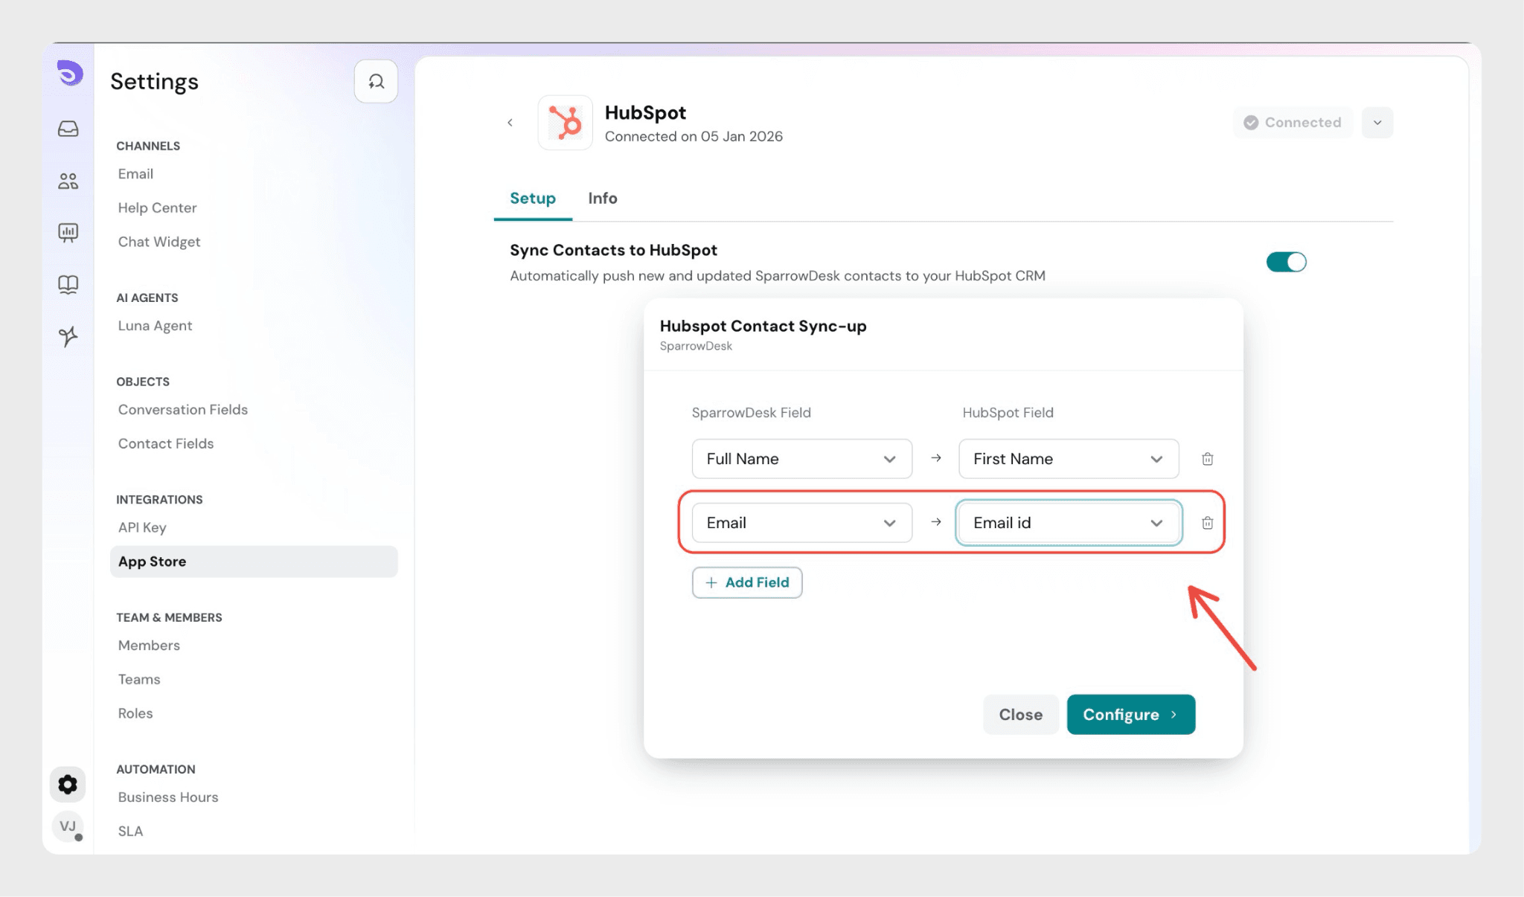Switch to the Info tab
Screen dimensions: 1524x897
(x=602, y=199)
